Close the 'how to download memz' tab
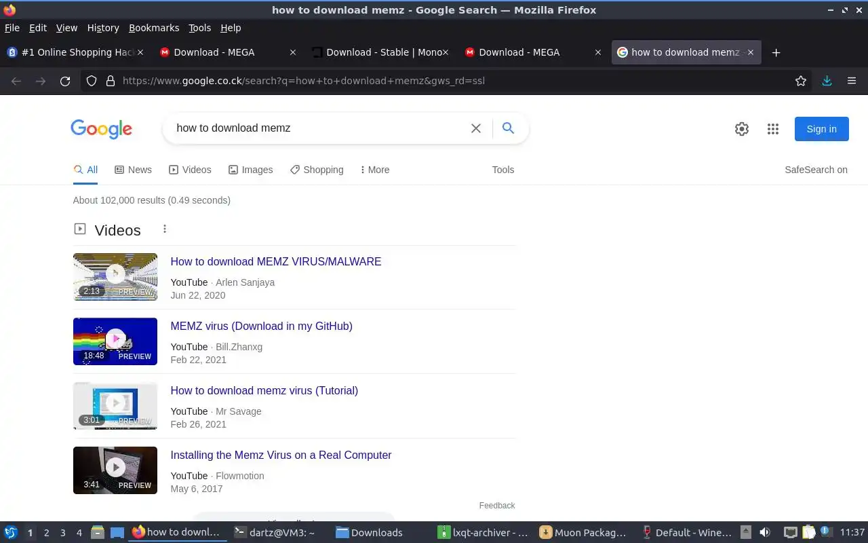Viewport: 868px width, 543px height. point(751,52)
